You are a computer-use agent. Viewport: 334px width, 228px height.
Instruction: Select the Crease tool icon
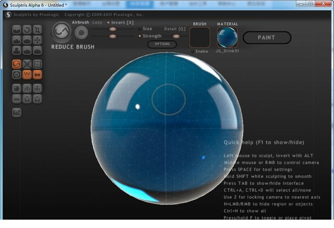click(17, 30)
